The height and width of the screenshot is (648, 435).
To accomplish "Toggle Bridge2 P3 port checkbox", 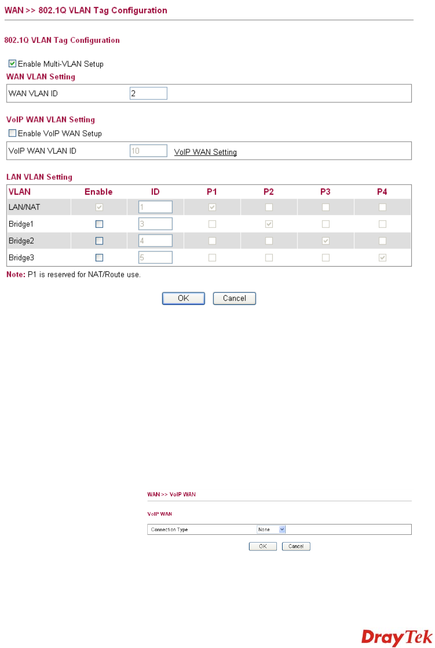I will pos(325,241).
